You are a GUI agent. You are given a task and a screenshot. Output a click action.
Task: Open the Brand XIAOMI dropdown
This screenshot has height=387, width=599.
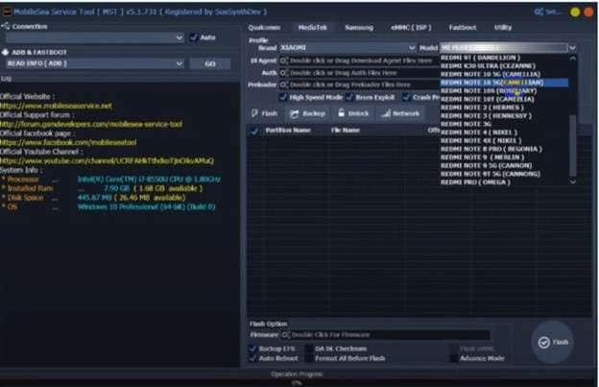pyautogui.click(x=347, y=47)
